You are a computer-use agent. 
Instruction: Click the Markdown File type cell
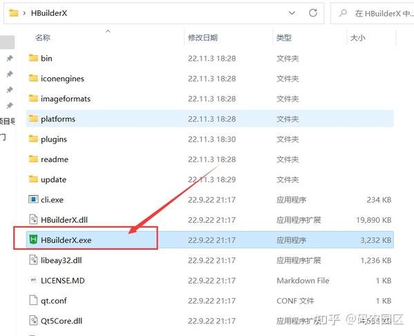303,280
